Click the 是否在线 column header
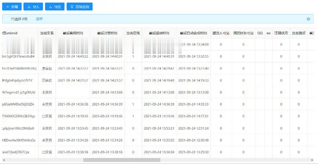The image size is (318, 164). (133, 33)
